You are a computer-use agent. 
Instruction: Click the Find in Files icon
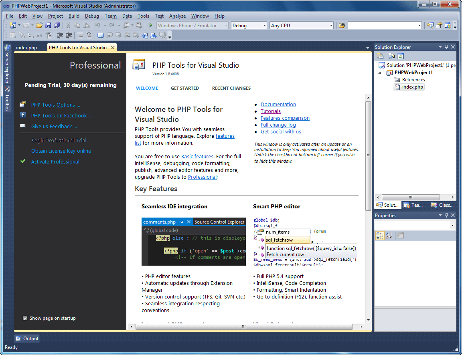pos(342,26)
